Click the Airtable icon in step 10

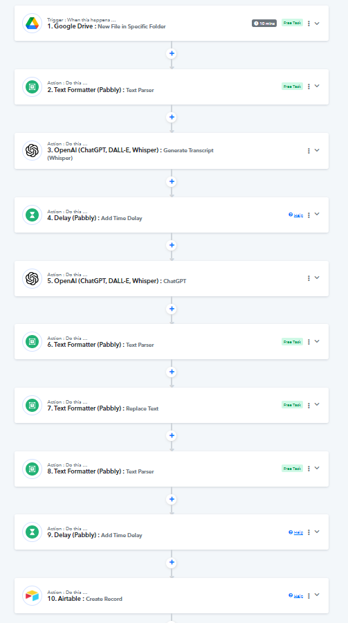pos(32,595)
